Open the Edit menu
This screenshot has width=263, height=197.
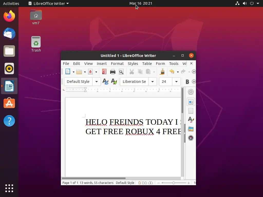coord(77,64)
